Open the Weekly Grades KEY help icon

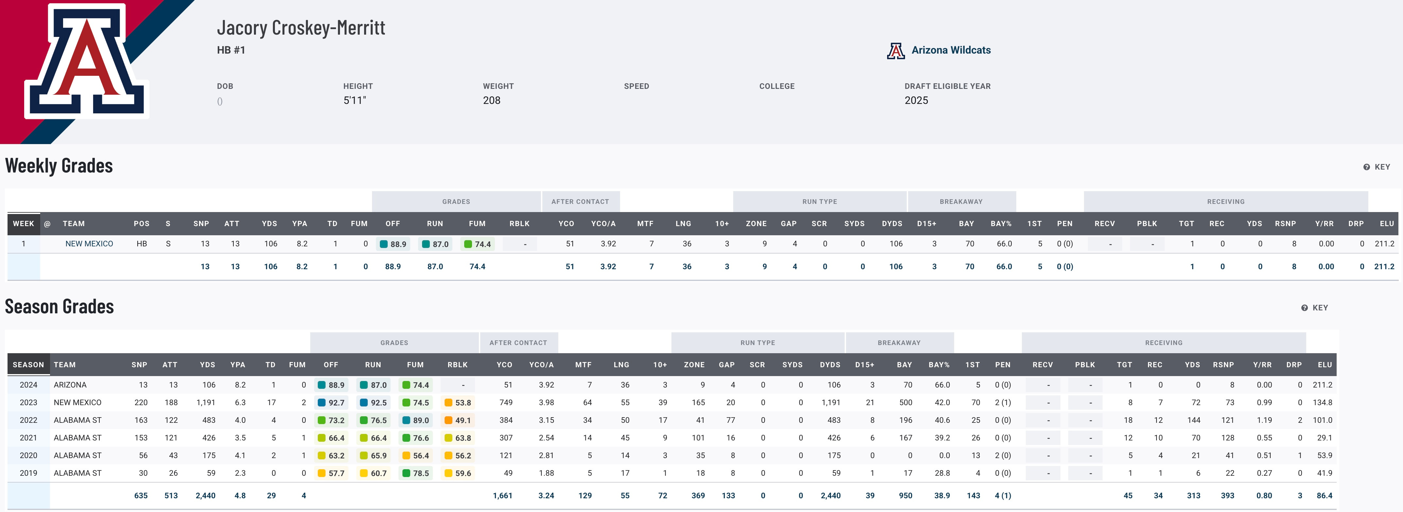coord(1366,167)
